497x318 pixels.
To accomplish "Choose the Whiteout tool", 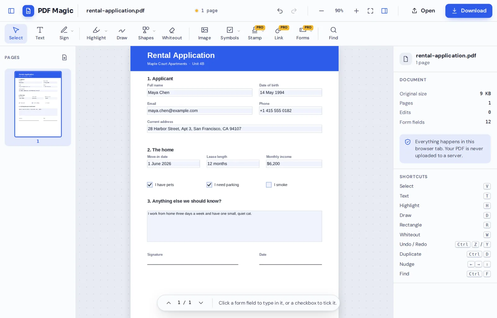I will [x=172, y=34].
